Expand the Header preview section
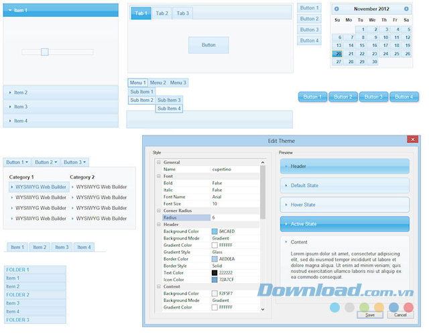Image resolution: width=429 pixels, height=334 pixels. tap(345, 166)
